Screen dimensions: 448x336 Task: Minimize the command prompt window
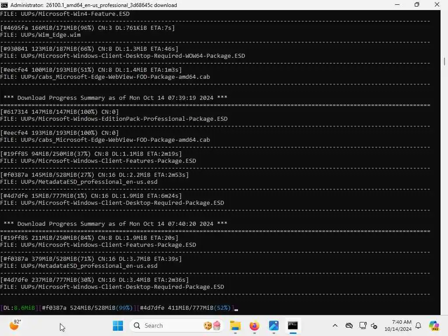point(397,5)
